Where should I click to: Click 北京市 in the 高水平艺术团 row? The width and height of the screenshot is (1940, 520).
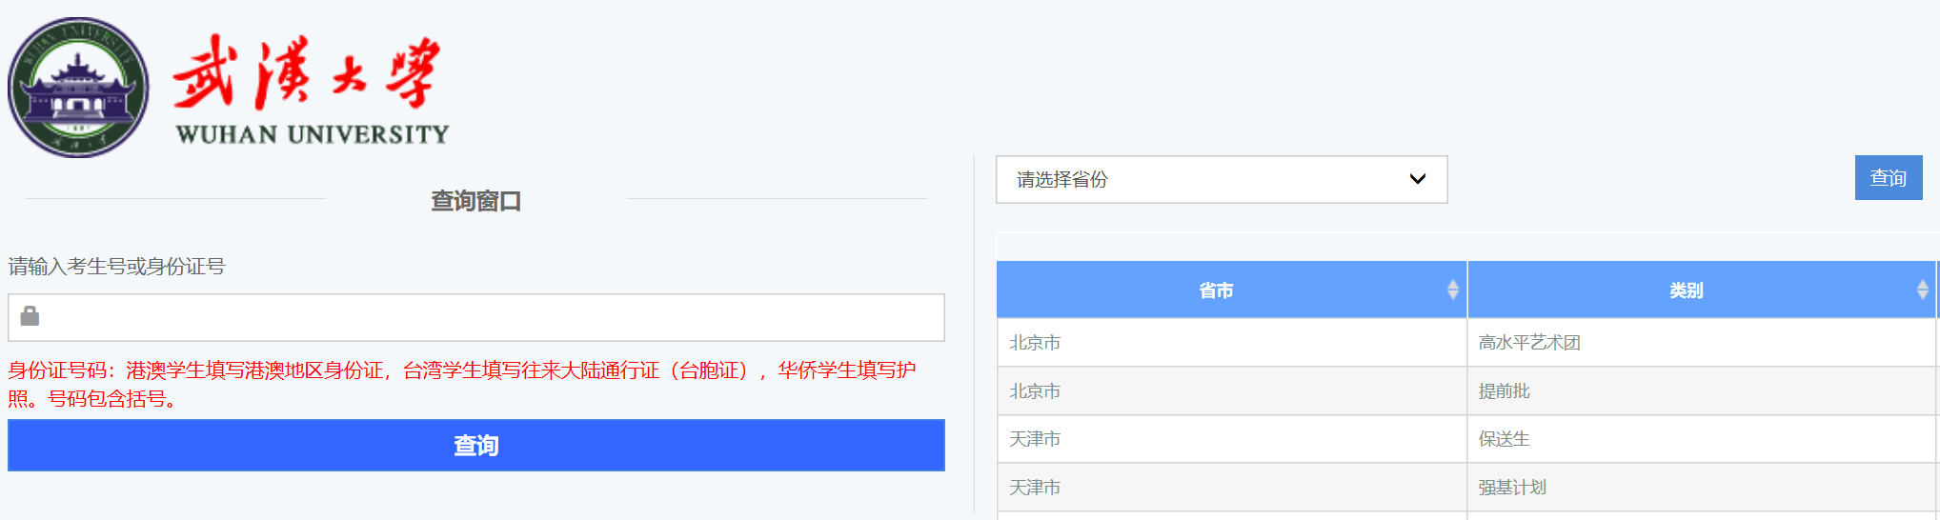pos(1035,343)
